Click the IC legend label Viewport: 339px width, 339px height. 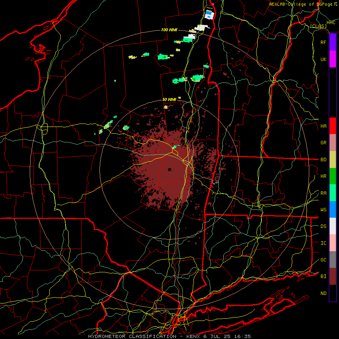[x=323, y=243]
